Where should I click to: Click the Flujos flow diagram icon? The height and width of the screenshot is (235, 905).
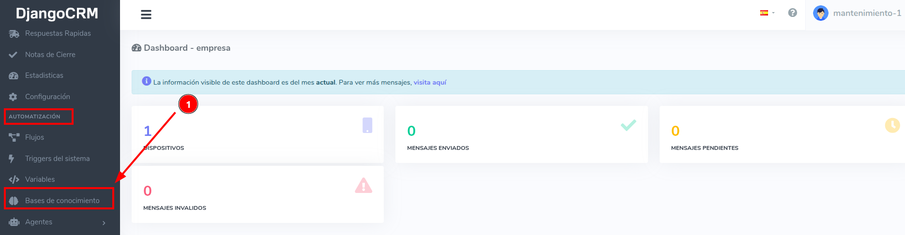[14, 137]
